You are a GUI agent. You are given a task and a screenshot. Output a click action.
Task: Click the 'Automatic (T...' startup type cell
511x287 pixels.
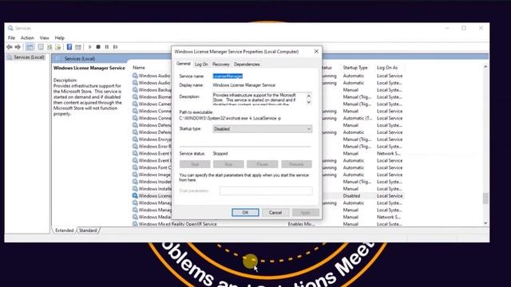pyautogui.click(x=358, y=118)
